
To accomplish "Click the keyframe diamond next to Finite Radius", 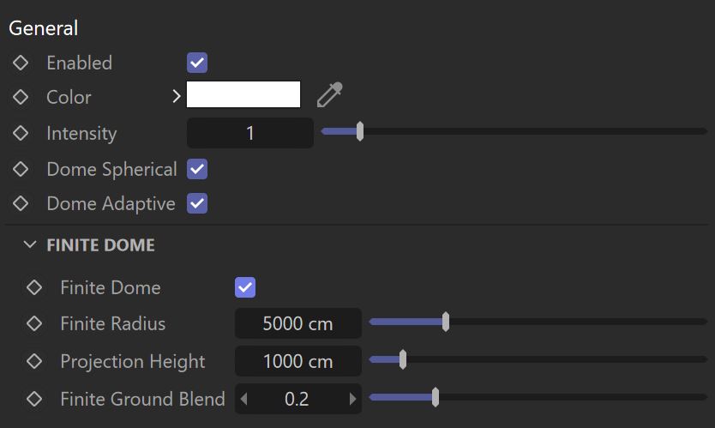I will point(34,323).
